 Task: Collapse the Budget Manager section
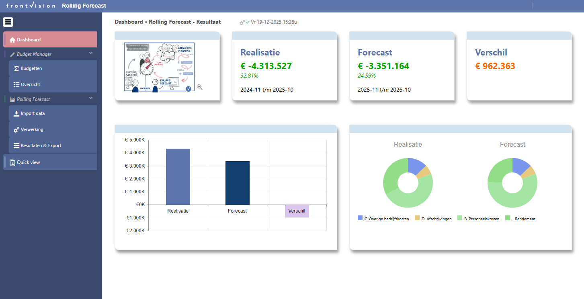pyautogui.click(x=90, y=53)
